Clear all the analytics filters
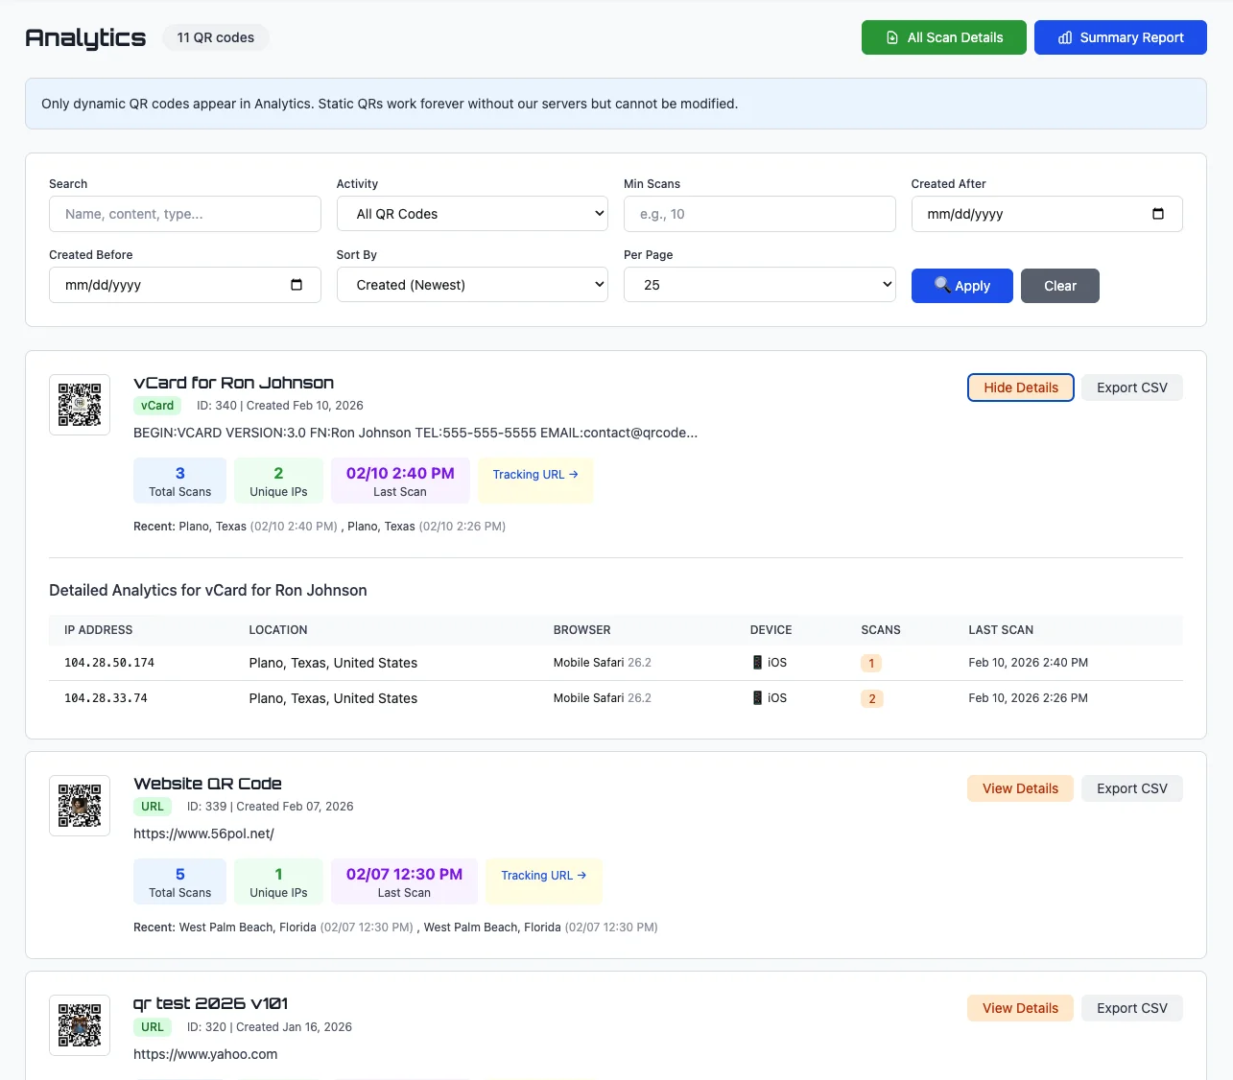This screenshot has width=1233, height=1080. coord(1059,286)
